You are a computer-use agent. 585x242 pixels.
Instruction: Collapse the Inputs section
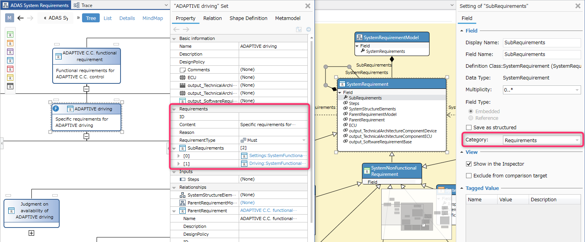(174, 172)
